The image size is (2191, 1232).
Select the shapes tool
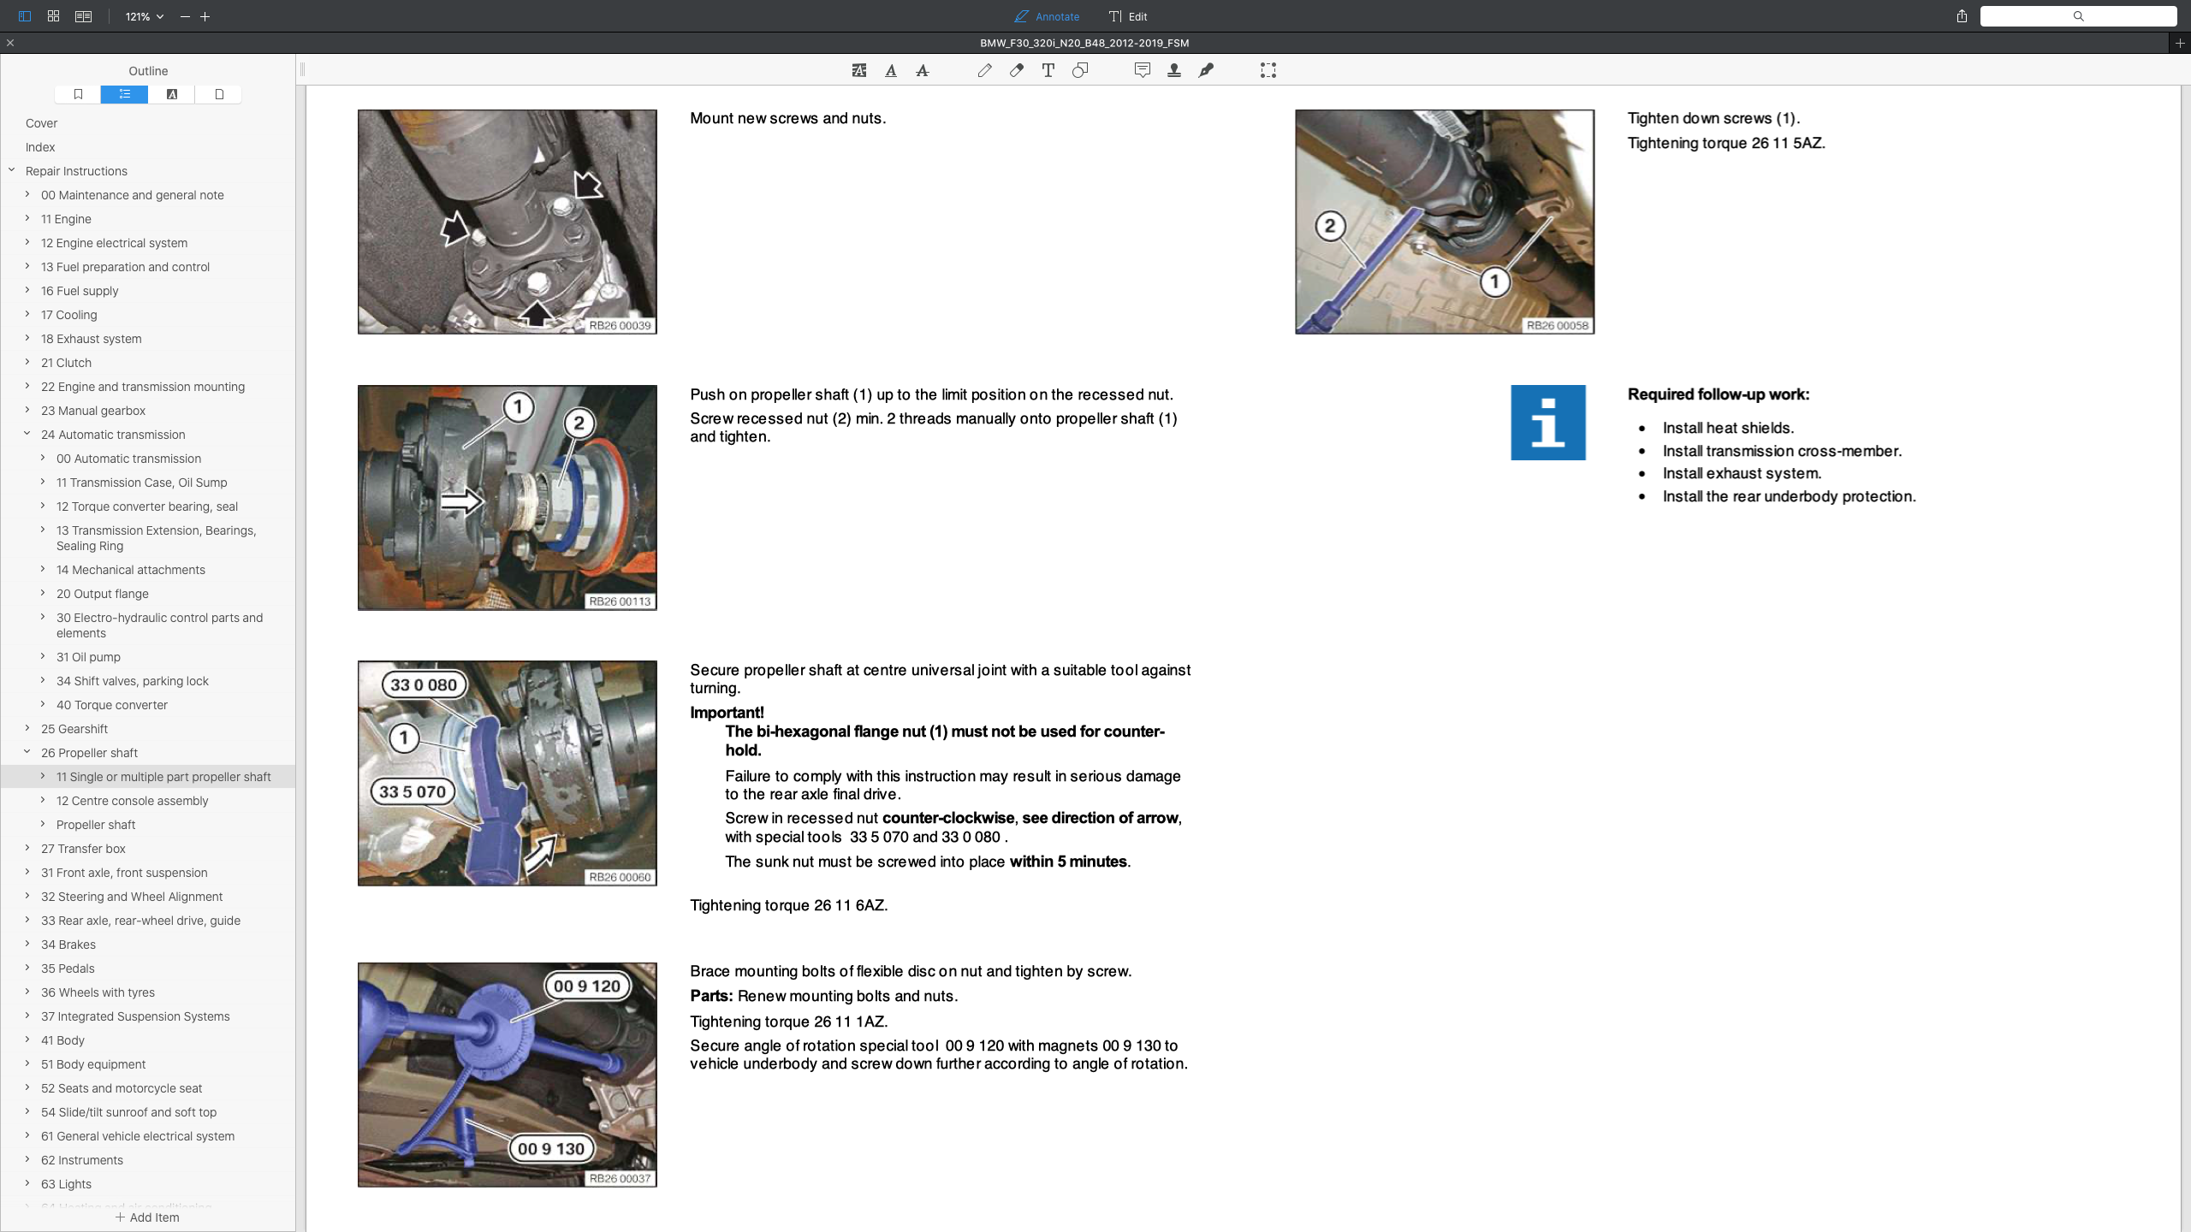click(x=1080, y=71)
